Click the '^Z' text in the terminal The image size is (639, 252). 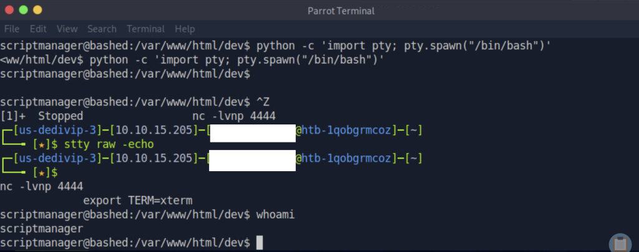(263, 102)
